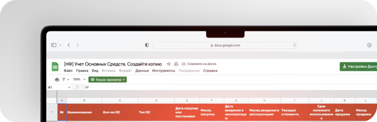
Task: Open the Вид menu
Action: [95, 71]
